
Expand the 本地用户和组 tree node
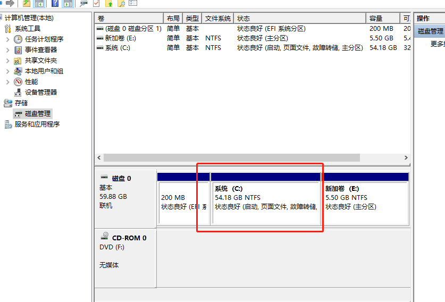(7, 71)
